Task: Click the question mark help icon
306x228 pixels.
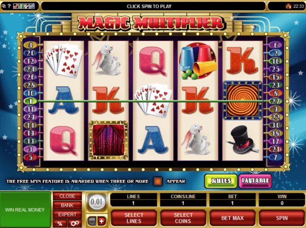Action: [x=9, y=6]
